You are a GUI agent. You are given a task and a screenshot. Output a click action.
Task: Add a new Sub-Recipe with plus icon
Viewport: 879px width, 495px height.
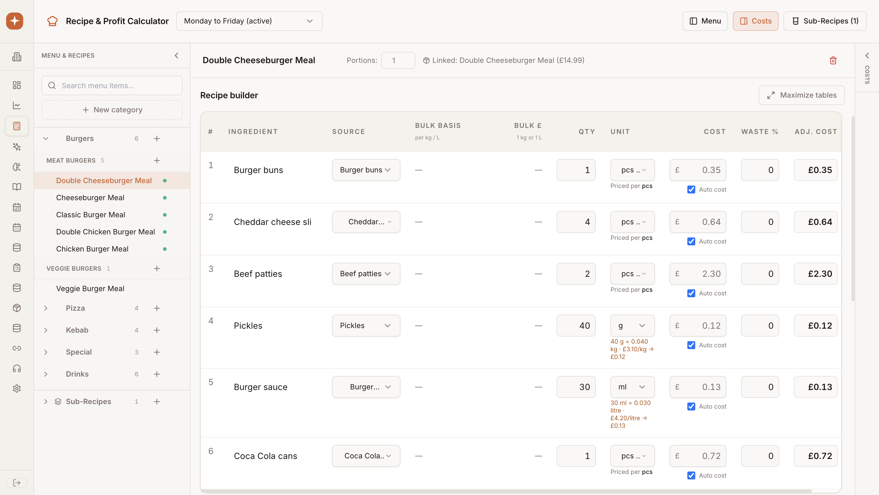[157, 402]
